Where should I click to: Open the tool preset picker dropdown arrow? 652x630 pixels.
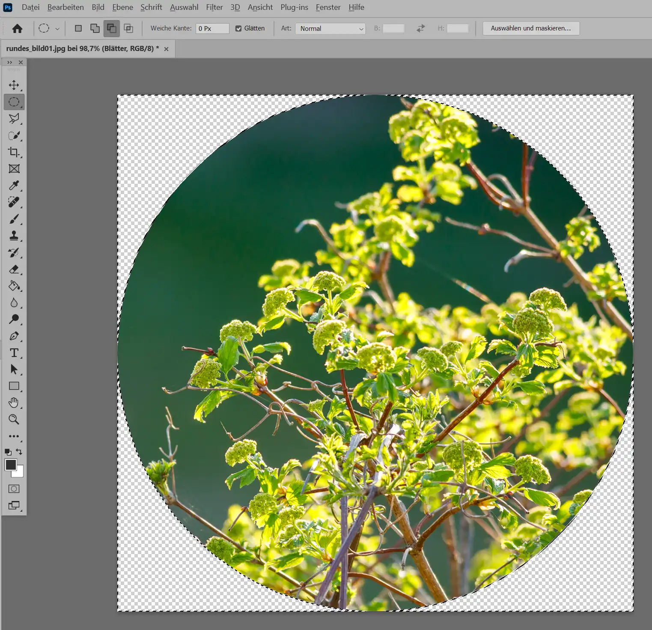pyautogui.click(x=57, y=29)
